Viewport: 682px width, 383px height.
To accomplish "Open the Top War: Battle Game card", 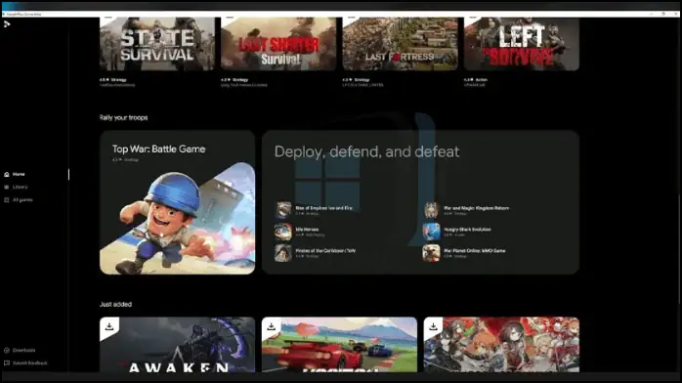I will click(x=178, y=202).
